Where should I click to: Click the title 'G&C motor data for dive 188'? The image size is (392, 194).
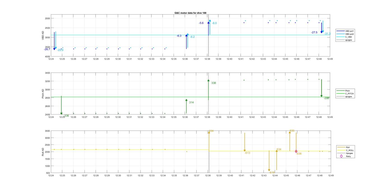click(190, 13)
